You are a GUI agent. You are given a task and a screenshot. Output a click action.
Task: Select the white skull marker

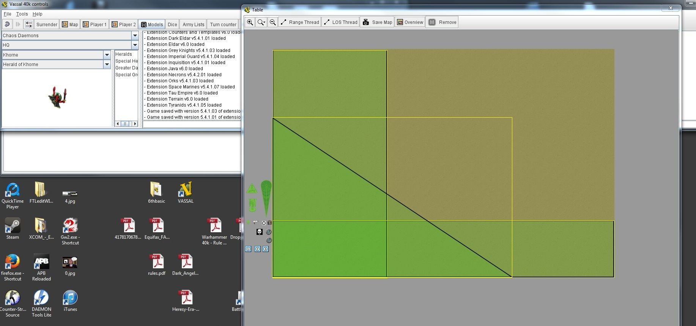[260, 232]
